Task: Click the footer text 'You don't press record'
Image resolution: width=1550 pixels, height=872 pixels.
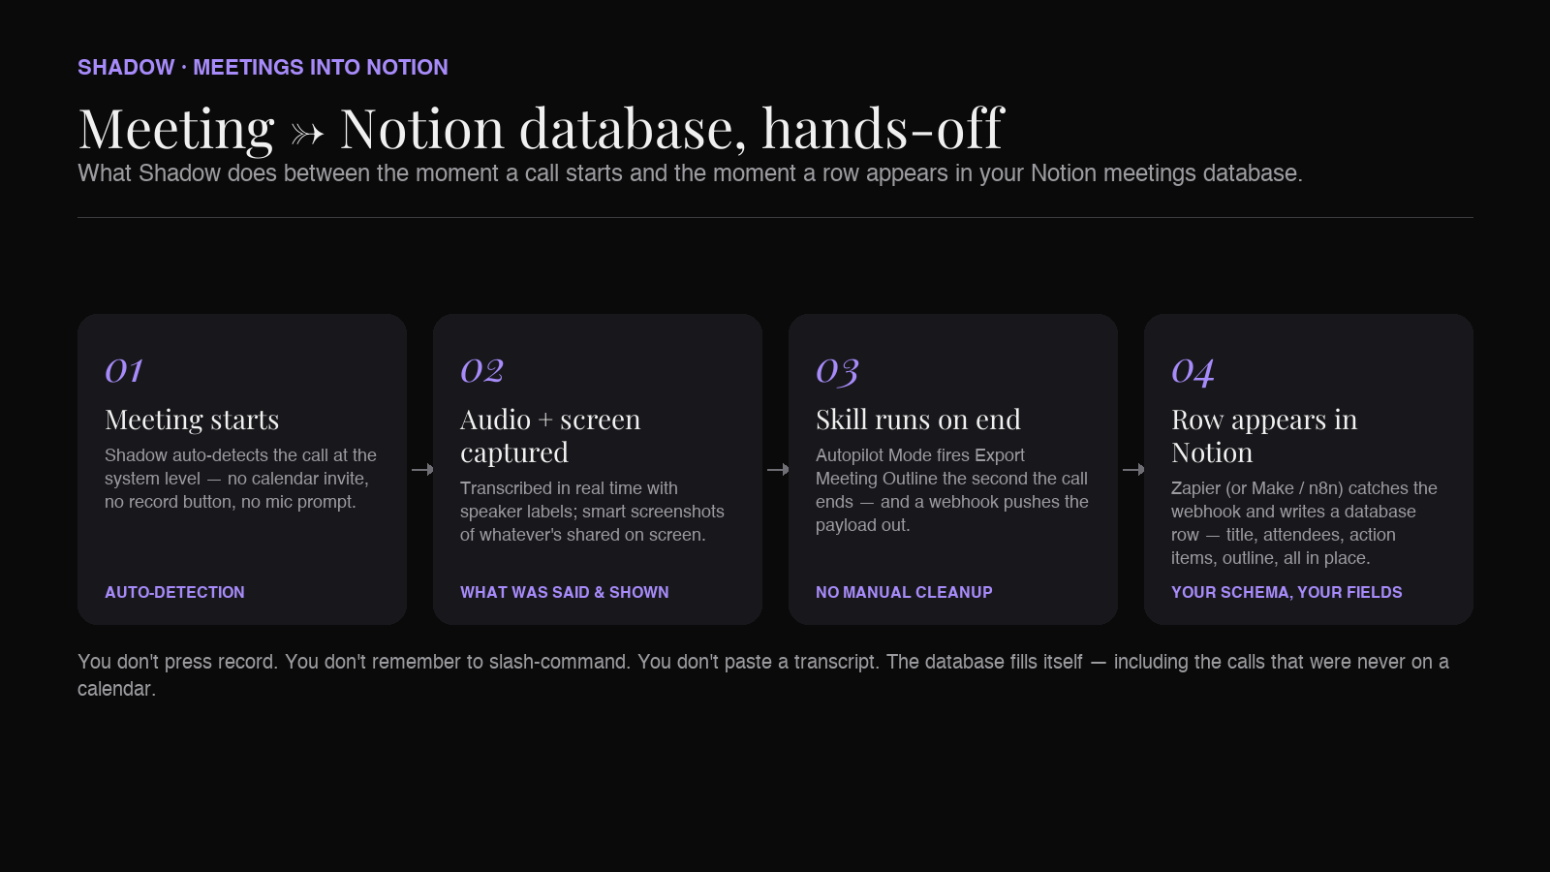Action: pyautogui.click(x=763, y=675)
